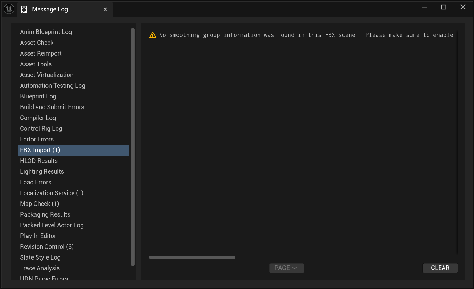The height and width of the screenshot is (289, 474).
Task: Click the Message Log speech bubble icon
Action: [24, 9]
